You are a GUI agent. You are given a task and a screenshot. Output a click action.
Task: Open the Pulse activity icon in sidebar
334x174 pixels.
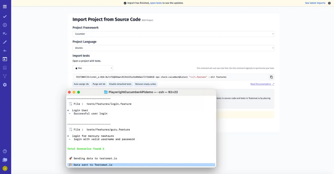[x=5, y=51]
